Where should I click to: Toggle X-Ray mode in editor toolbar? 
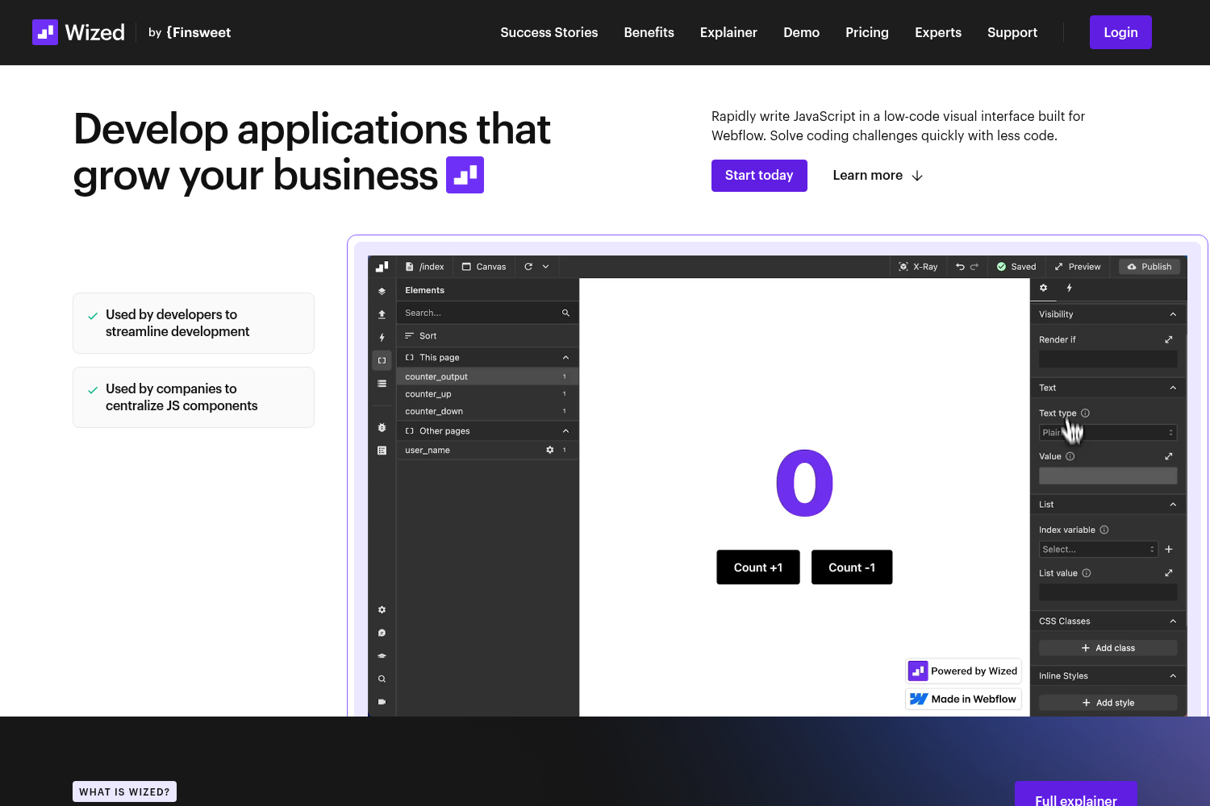[x=918, y=267]
